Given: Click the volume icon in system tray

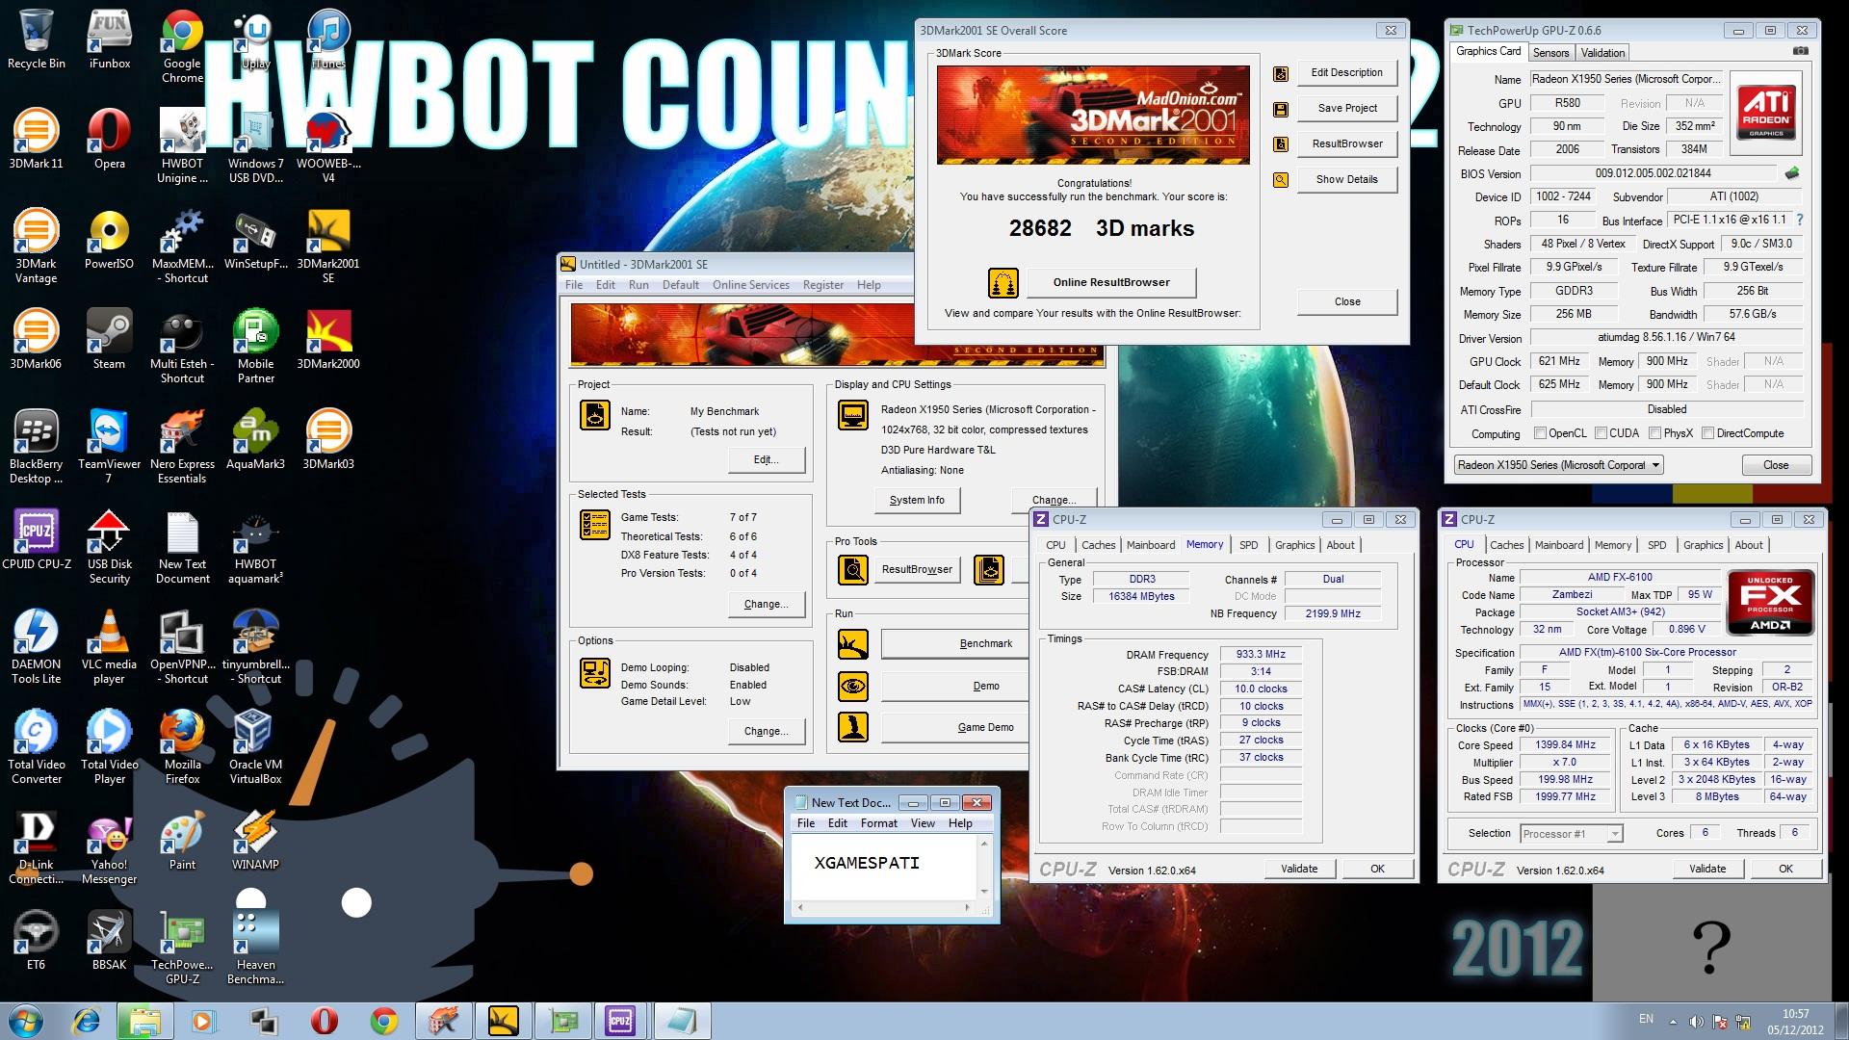Looking at the screenshot, I should coord(1696,1022).
